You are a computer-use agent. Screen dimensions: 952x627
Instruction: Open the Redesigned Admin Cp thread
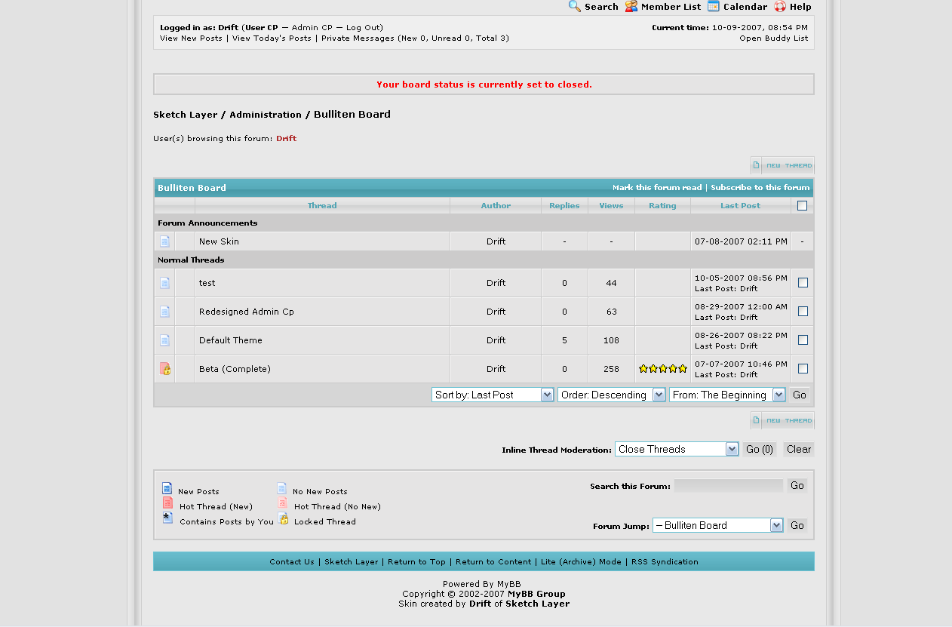click(x=247, y=312)
